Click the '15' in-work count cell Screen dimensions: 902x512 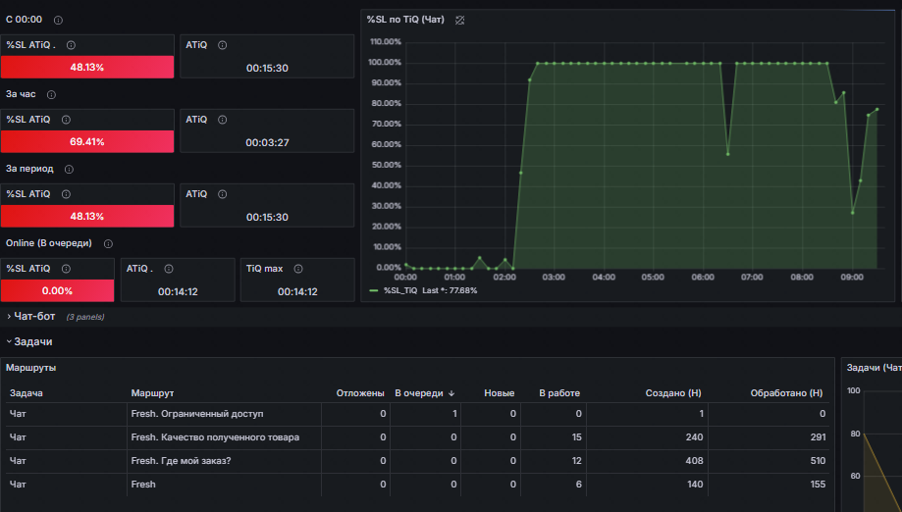tap(576, 437)
